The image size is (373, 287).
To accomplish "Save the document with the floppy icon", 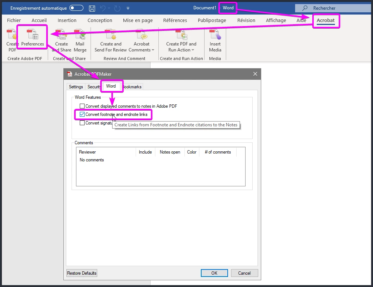I will coord(92,8).
